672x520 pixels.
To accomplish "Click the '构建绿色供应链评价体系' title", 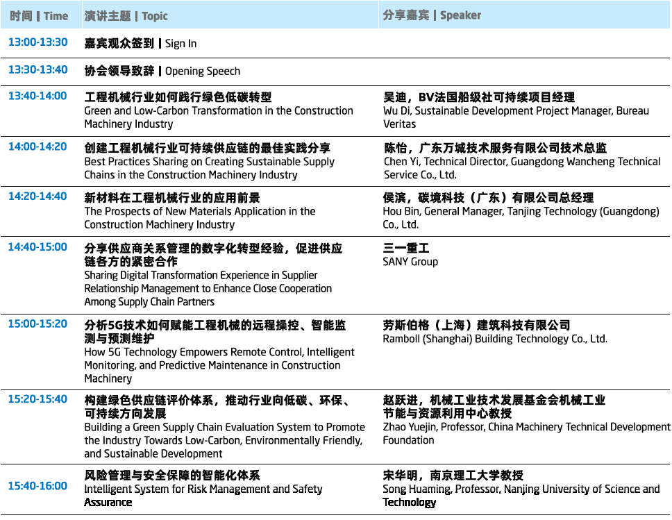I will (x=149, y=401).
